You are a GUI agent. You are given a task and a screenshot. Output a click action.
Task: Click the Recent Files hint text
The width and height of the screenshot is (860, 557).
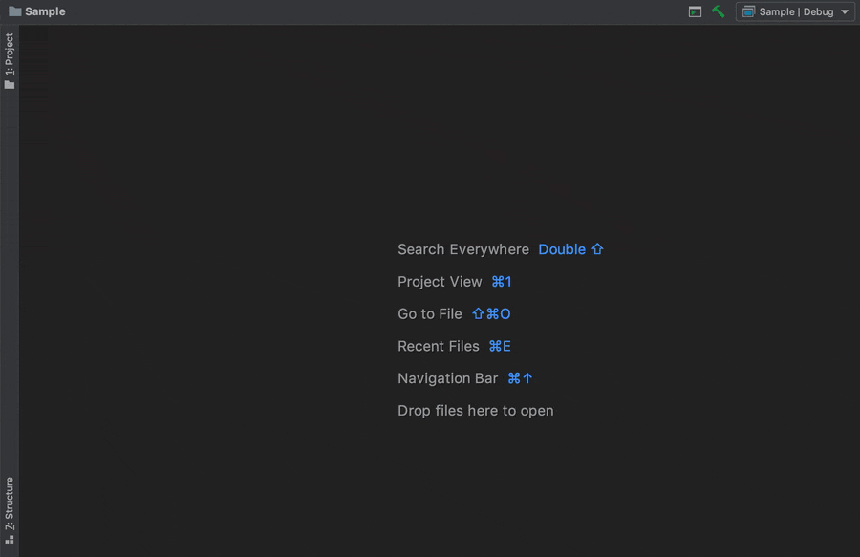(439, 347)
